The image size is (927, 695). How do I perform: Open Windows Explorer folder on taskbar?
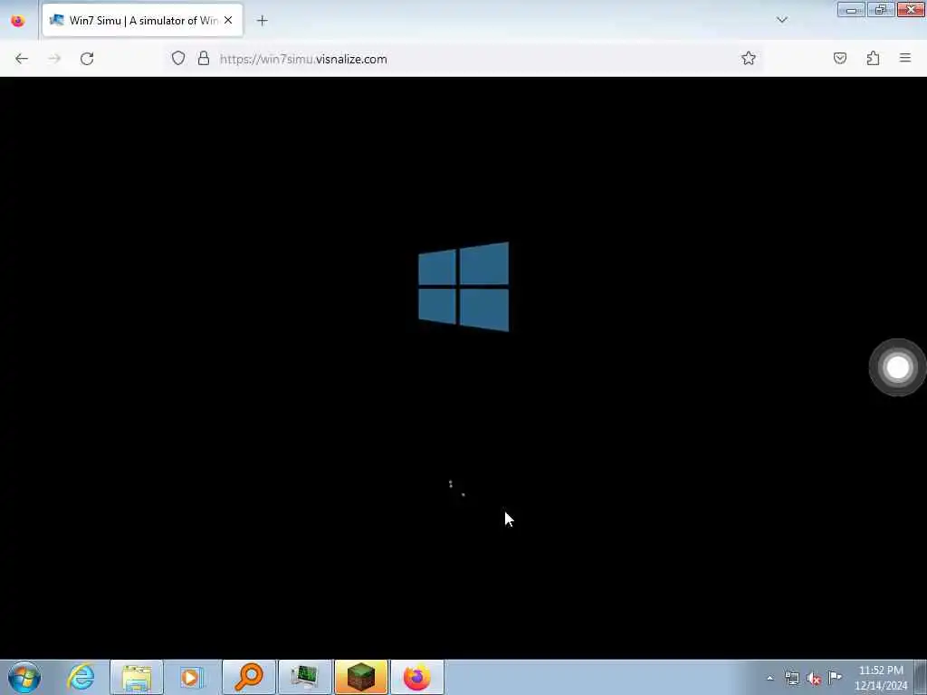click(x=137, y=677)
